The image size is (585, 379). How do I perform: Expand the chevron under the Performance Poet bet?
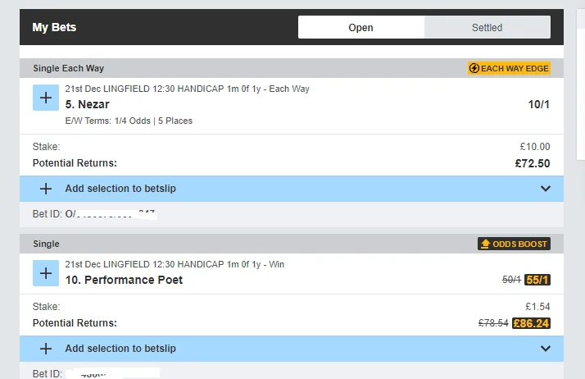point(546,349)
